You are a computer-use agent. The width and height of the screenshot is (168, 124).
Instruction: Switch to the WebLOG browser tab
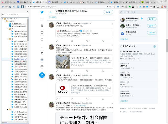coord(86,2)
